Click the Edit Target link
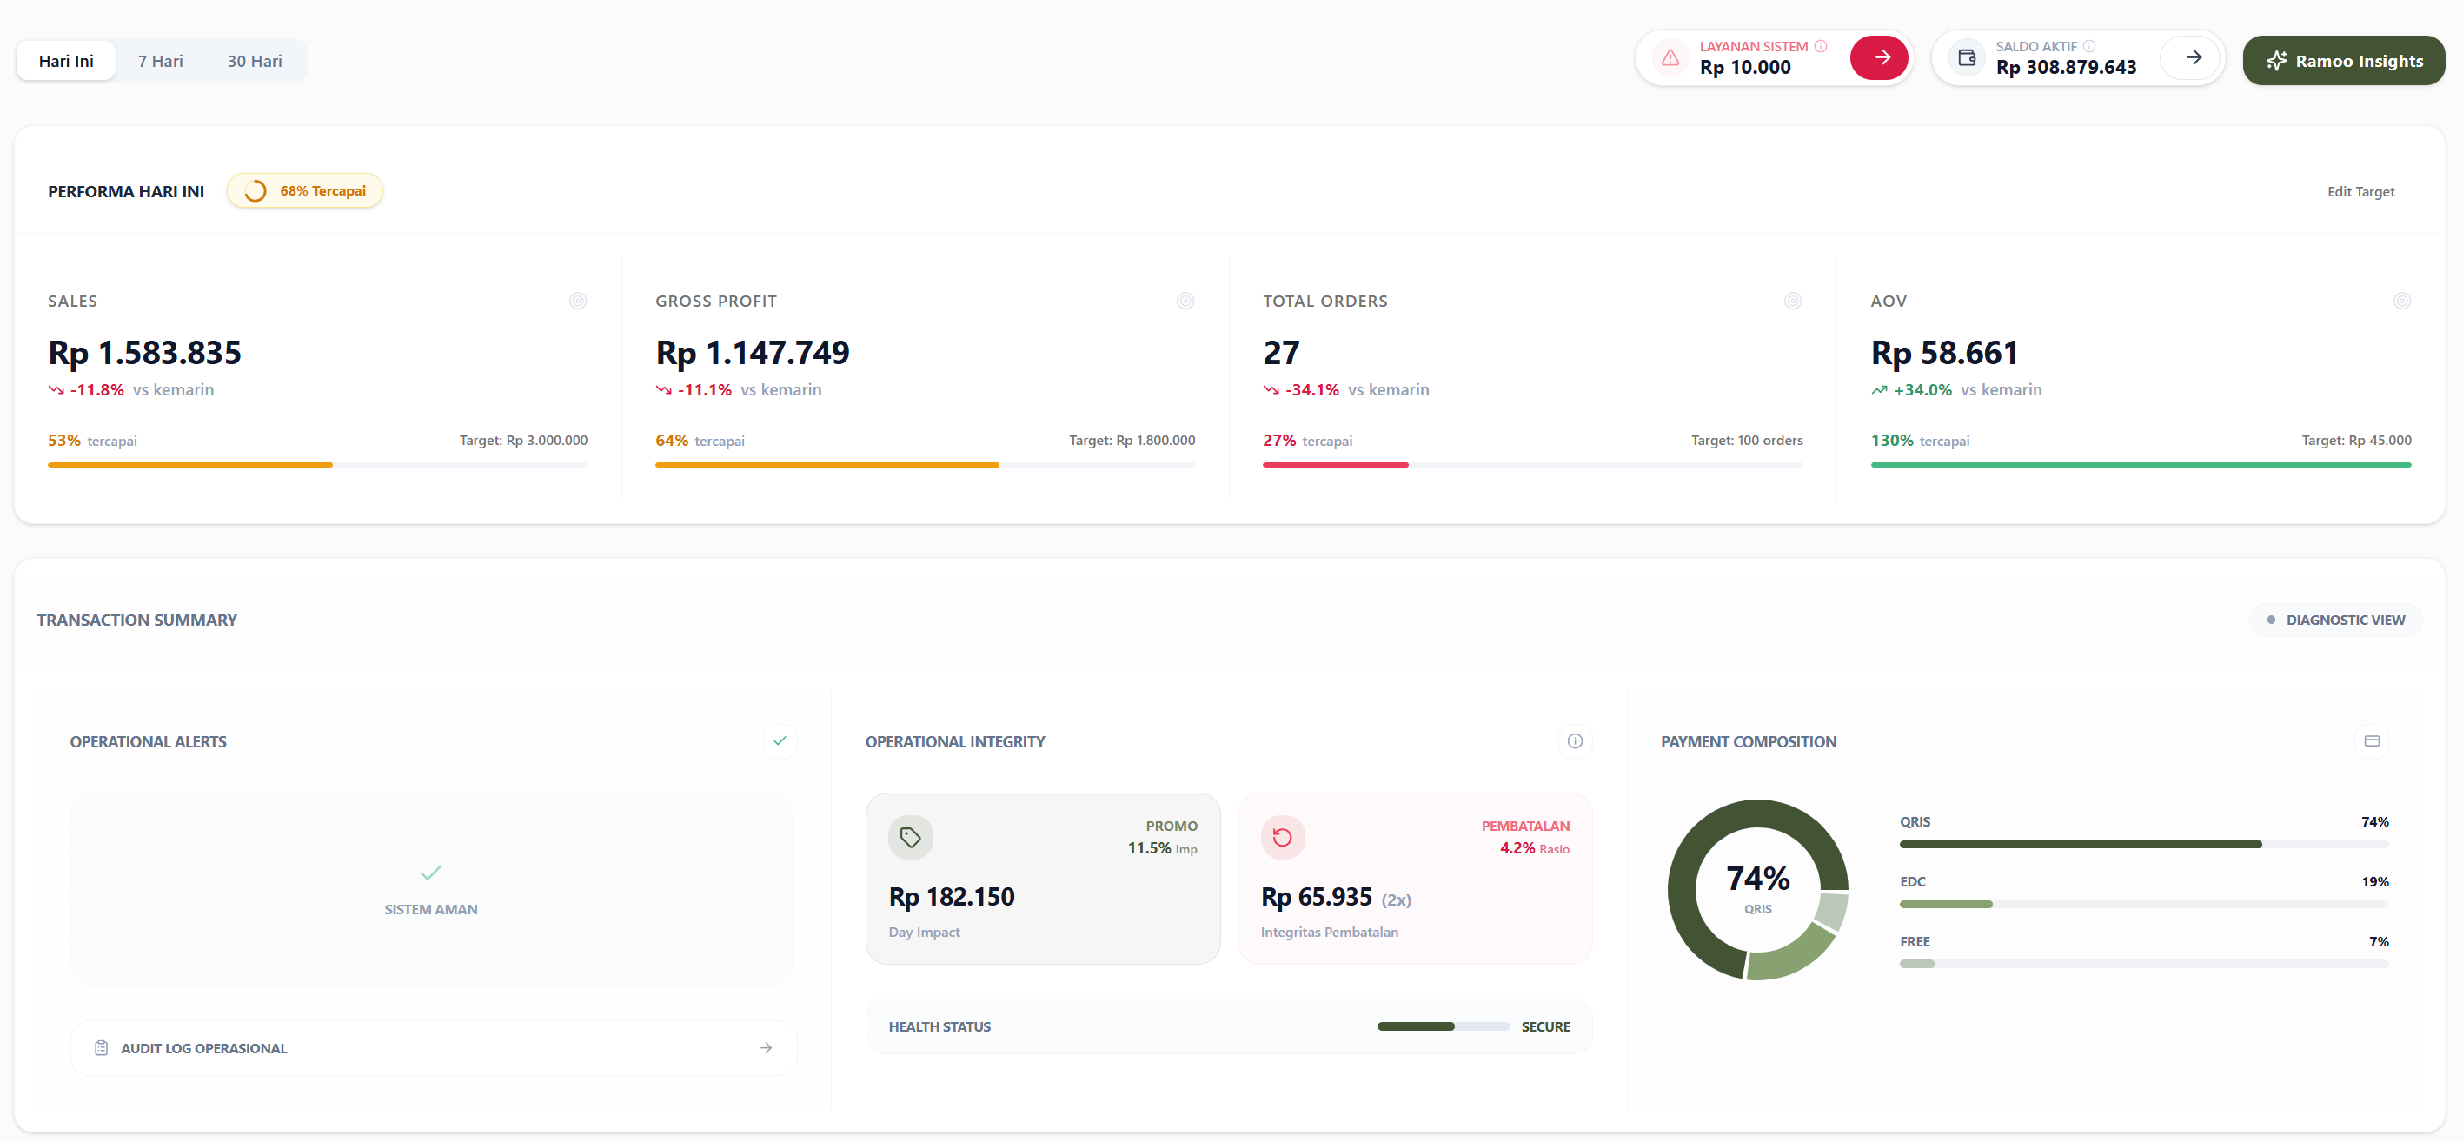Screen dimensions: 2463x1142 2360,191
